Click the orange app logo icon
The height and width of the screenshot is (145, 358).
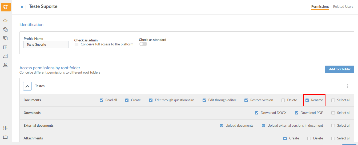click(6, 7)
